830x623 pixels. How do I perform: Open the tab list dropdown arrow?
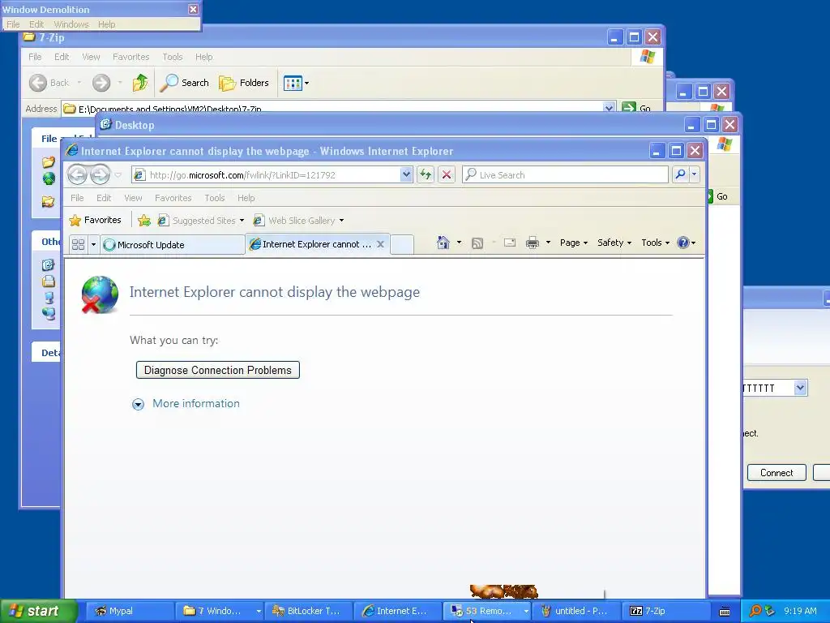click(93, 244)
